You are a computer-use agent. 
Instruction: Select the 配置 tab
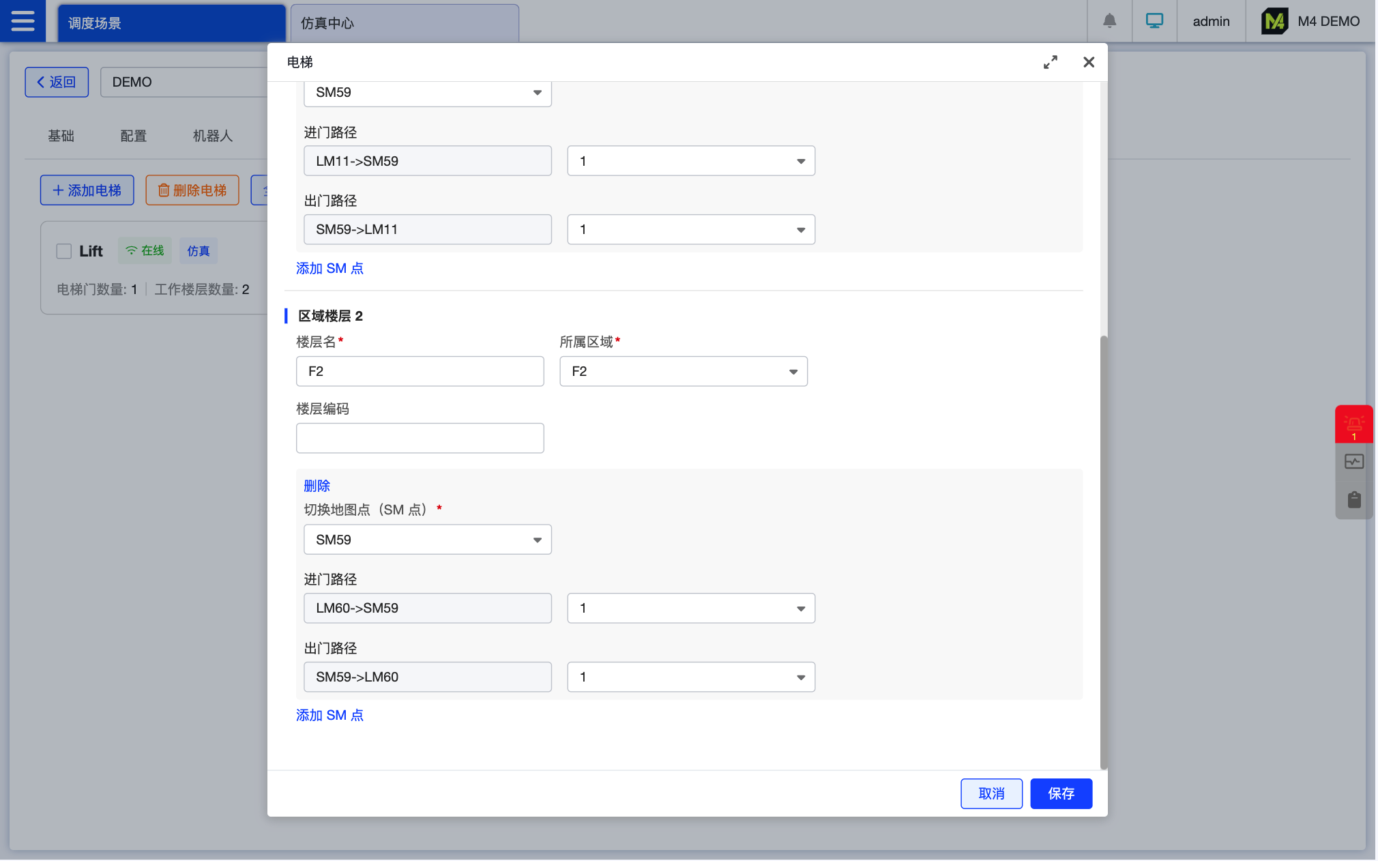(x=133, y=136)
